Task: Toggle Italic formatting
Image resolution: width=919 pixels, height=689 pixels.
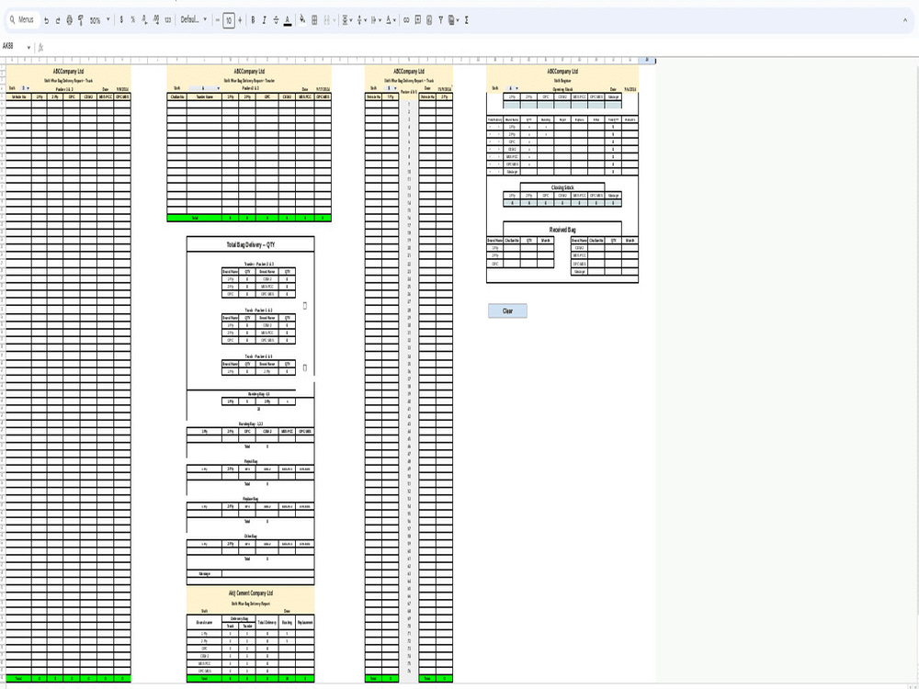Action: point(265,20)
